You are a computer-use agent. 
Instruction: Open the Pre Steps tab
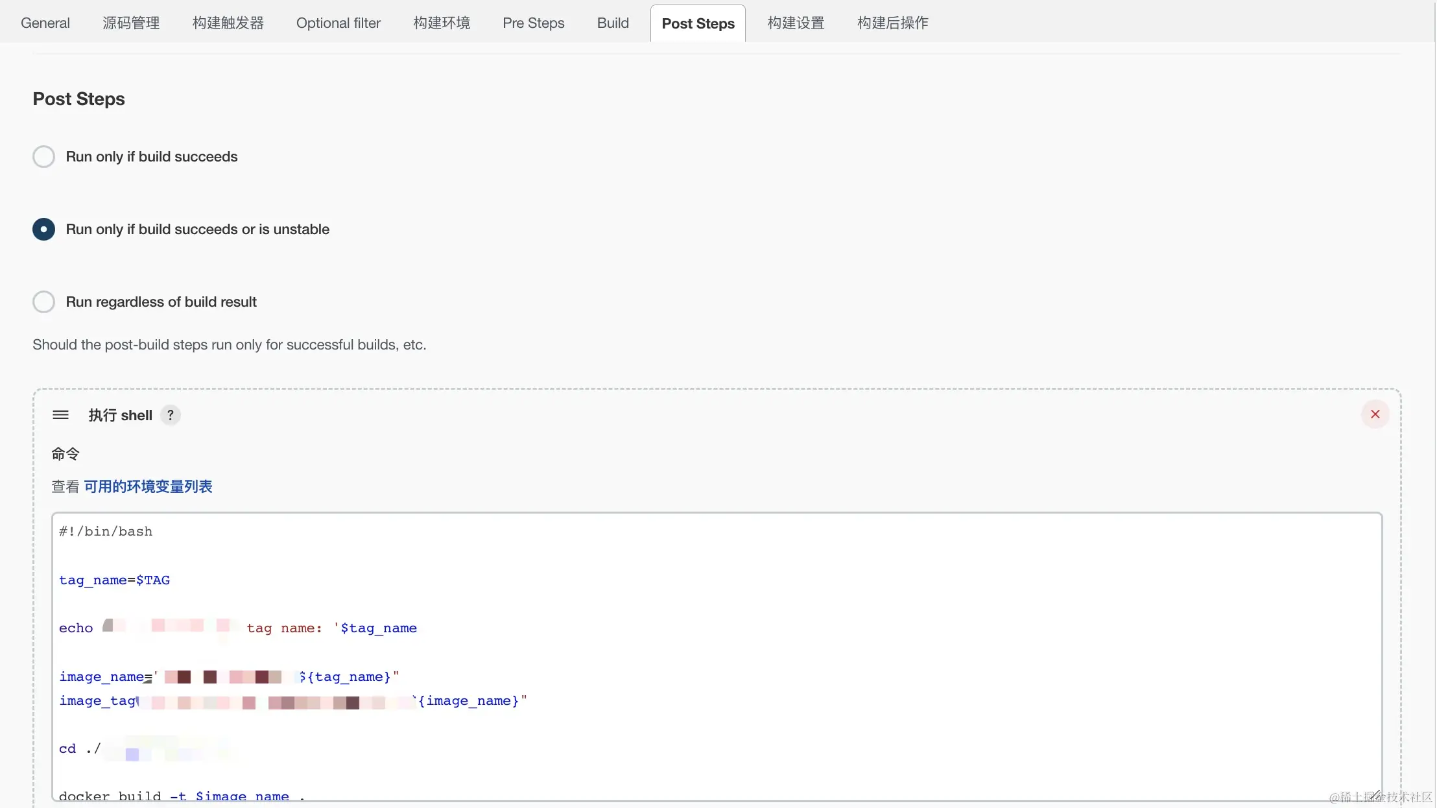534,23
